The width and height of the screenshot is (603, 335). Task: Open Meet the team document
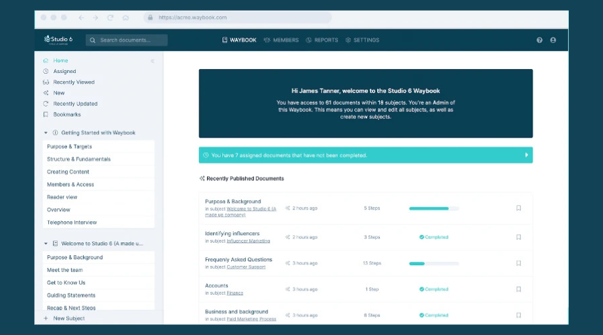tap(98, 270)
